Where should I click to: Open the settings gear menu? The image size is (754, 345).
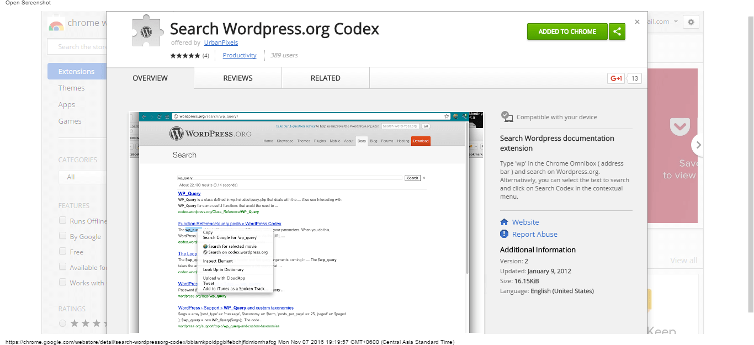point(691,22)
